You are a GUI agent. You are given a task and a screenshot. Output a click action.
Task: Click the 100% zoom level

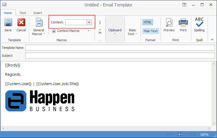204,134
